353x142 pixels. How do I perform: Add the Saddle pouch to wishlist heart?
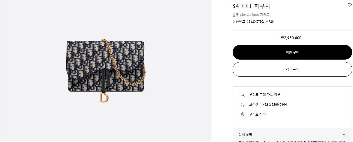point(350,5)
